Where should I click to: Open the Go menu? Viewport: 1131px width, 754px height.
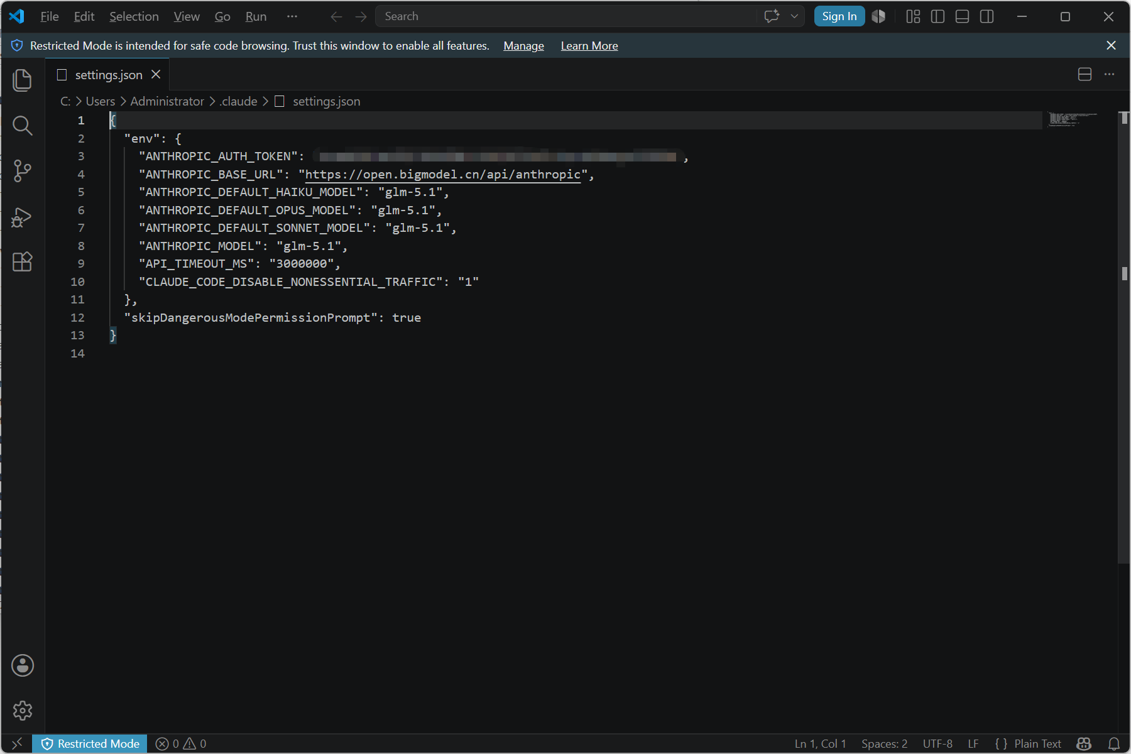[x=222, y=16]
